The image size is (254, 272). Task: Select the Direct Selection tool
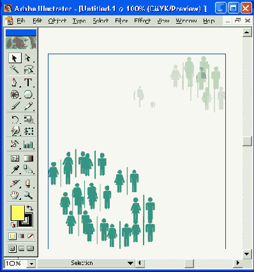pos(28,58)
